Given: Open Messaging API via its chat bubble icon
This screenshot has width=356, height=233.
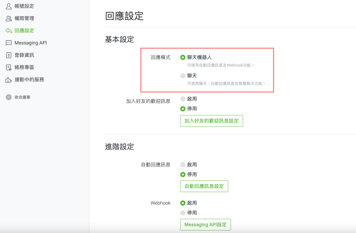Looking at the screenshot, I should (9, 43).
